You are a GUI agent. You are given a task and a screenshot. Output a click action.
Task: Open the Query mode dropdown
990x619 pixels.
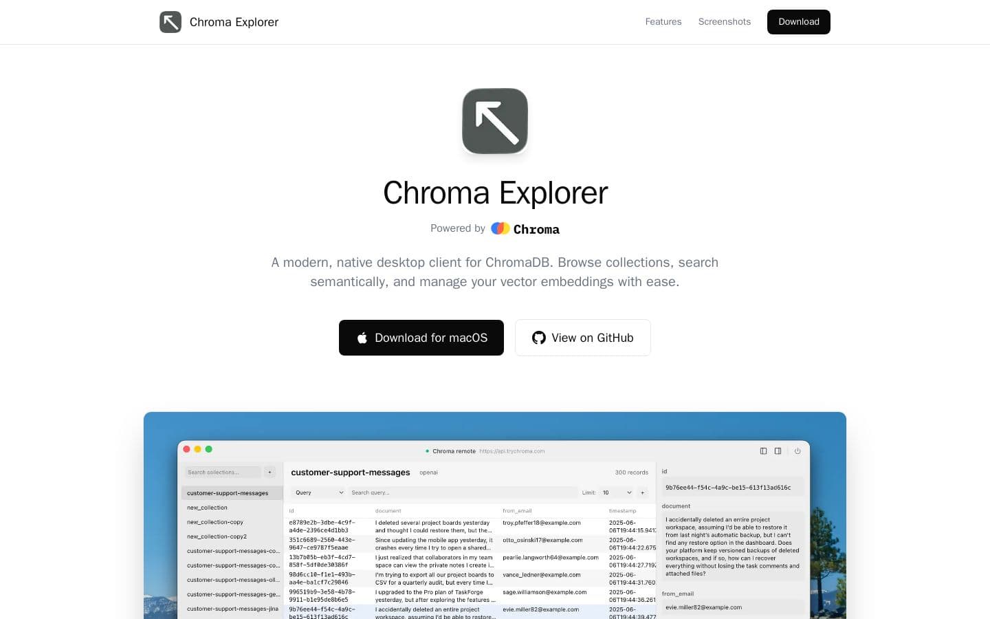point(318,492)
